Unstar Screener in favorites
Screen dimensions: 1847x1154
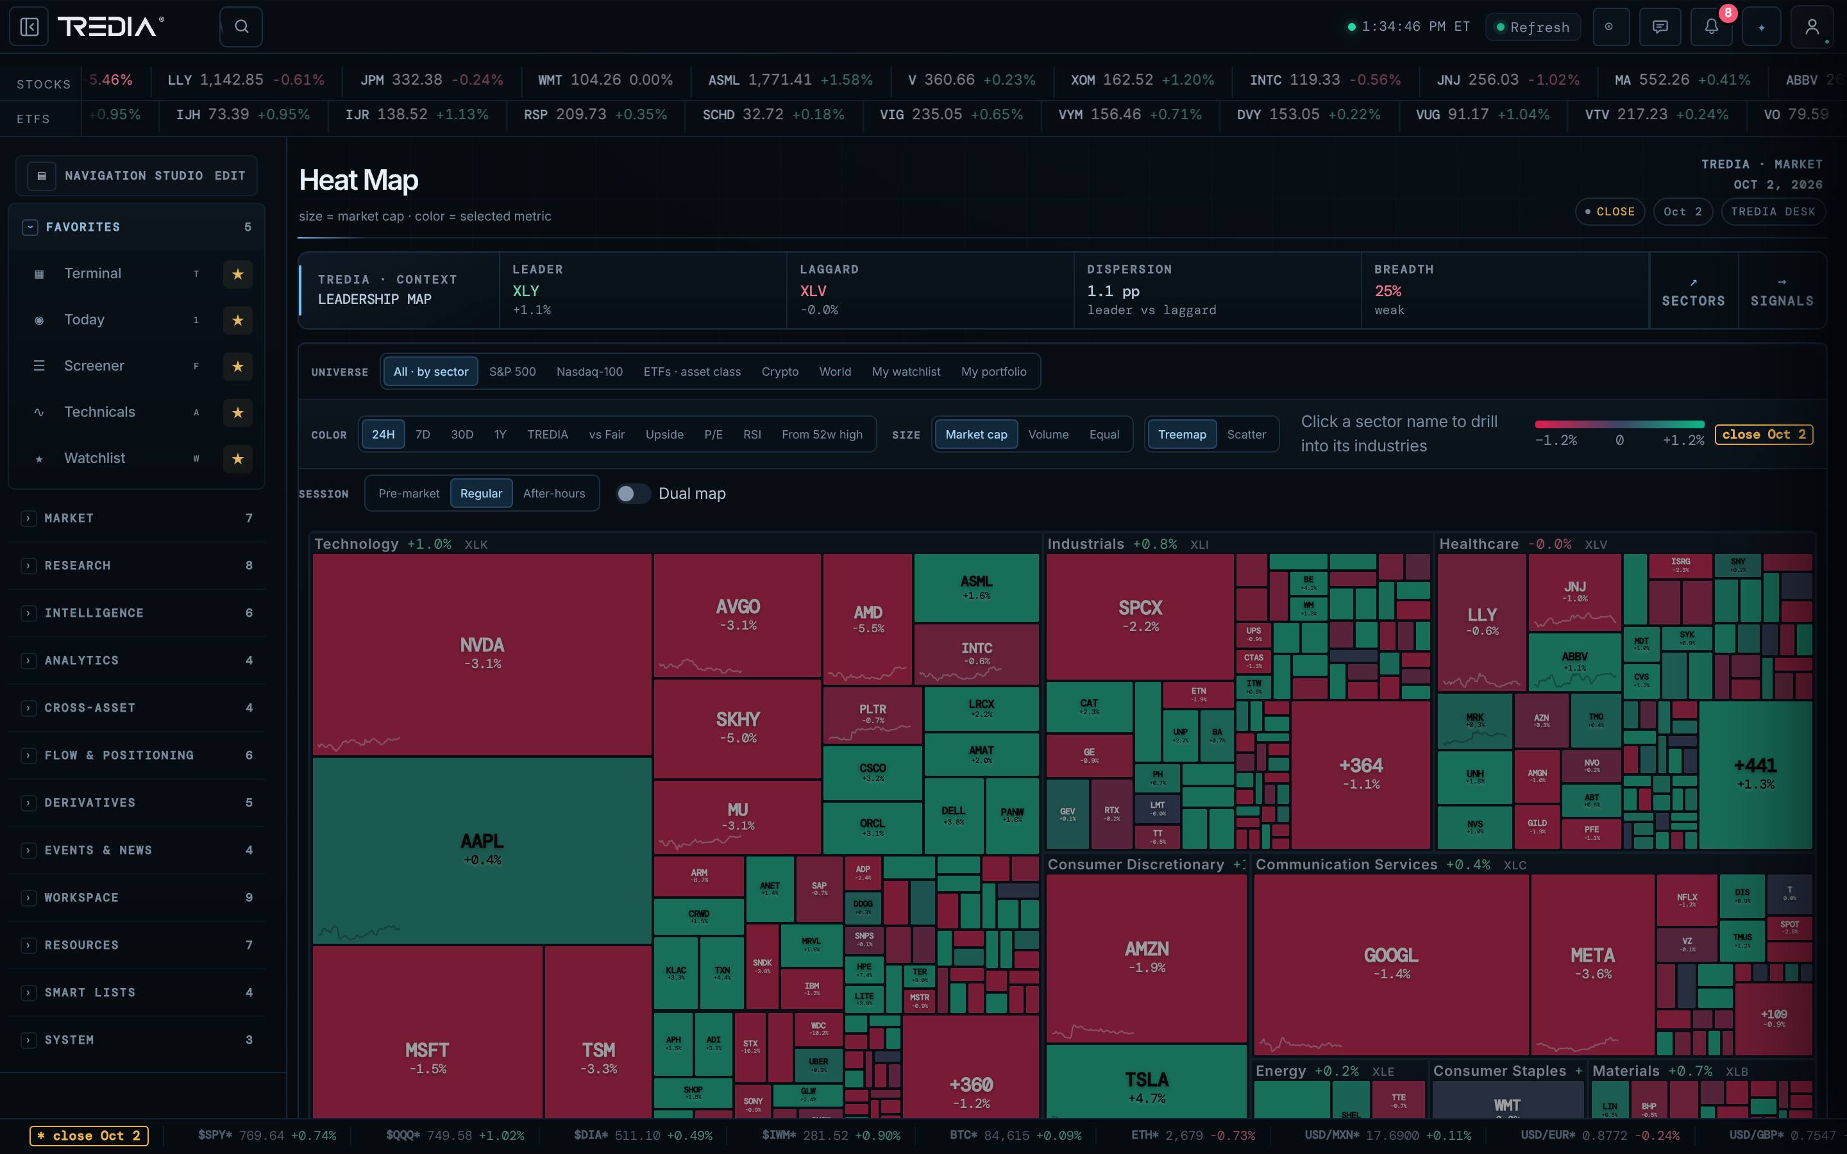pyautogui.click(x=237, y=366)
